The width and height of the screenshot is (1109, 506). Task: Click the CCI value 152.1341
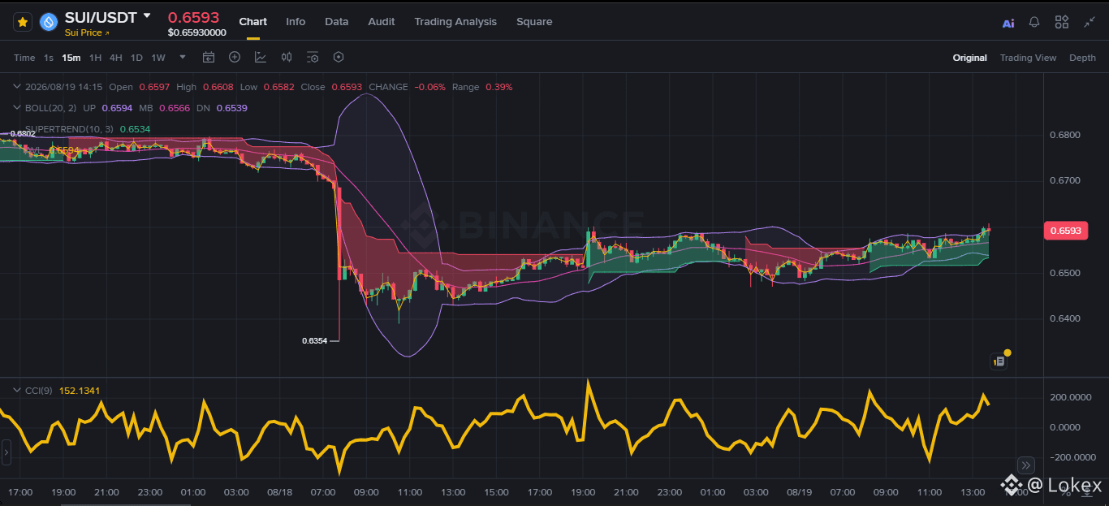[x=80, y=391]
